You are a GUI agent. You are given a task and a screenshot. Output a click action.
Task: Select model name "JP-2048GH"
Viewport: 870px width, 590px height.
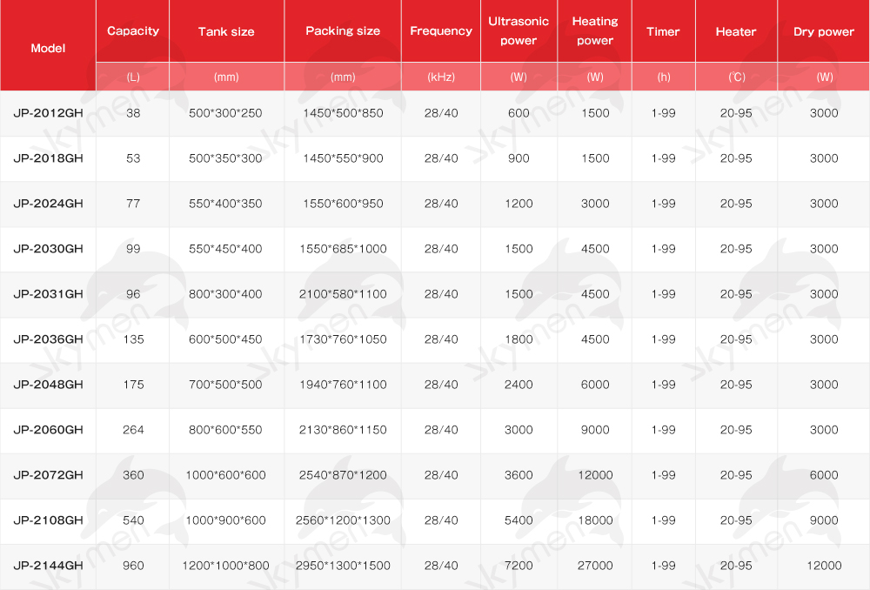48,385
